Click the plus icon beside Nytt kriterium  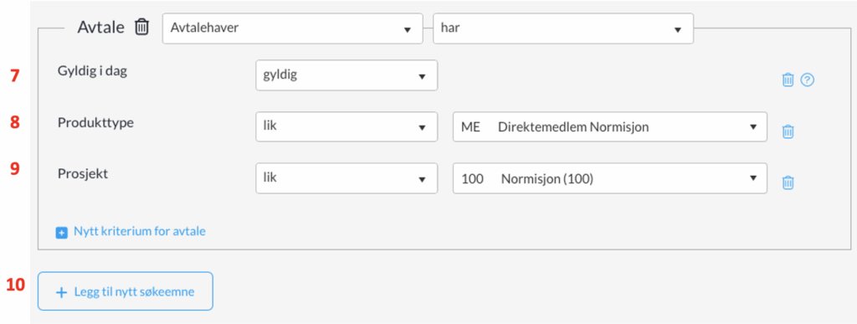click(60, 233)
